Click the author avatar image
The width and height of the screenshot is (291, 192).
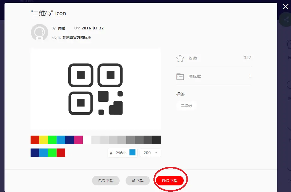pyautogui.click(x=39, y=32)
